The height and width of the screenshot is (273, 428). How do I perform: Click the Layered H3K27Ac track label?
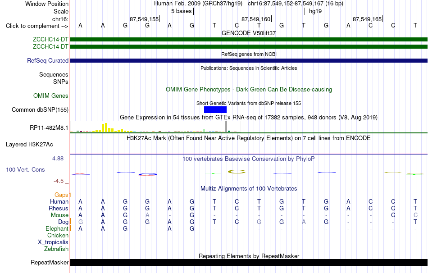tap(29, 145)
